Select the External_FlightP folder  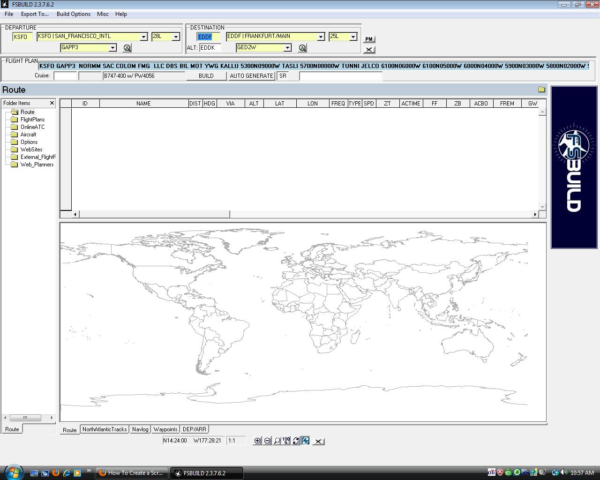click(37, 157)
